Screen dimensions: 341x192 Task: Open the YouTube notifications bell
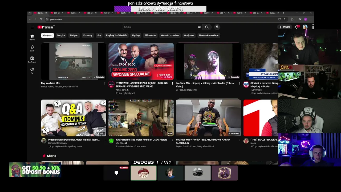(x=297, y=27)
